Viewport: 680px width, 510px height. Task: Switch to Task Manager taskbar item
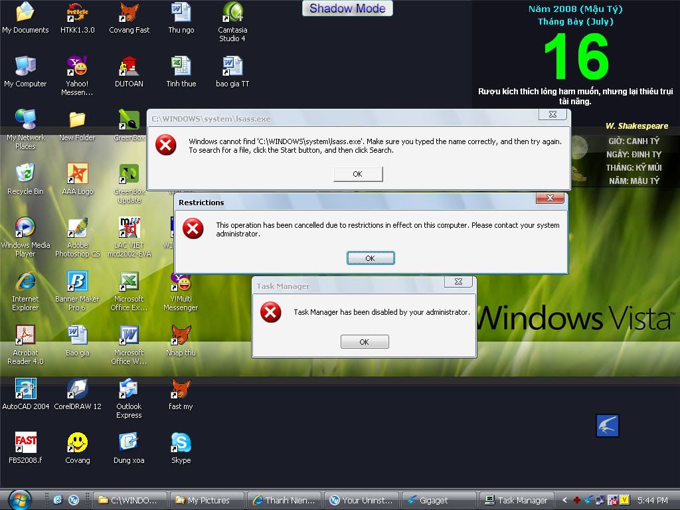pyautogui.click(x=516, y=500)
